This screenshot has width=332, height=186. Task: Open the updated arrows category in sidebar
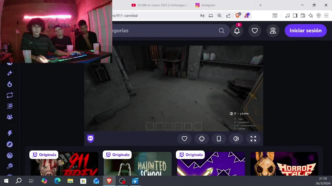[10, 95]
